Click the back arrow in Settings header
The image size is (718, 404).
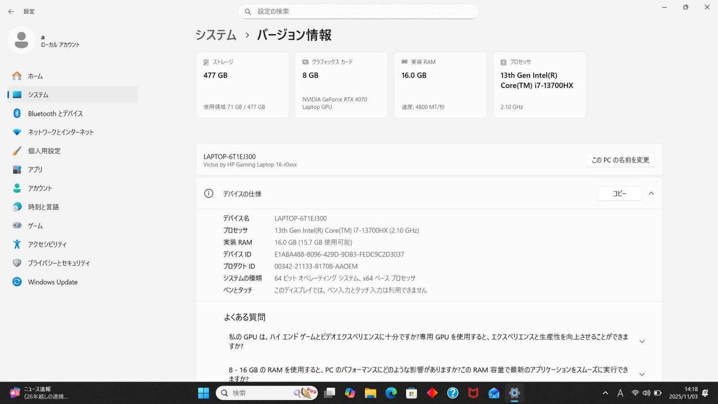(x=11, y=12)
